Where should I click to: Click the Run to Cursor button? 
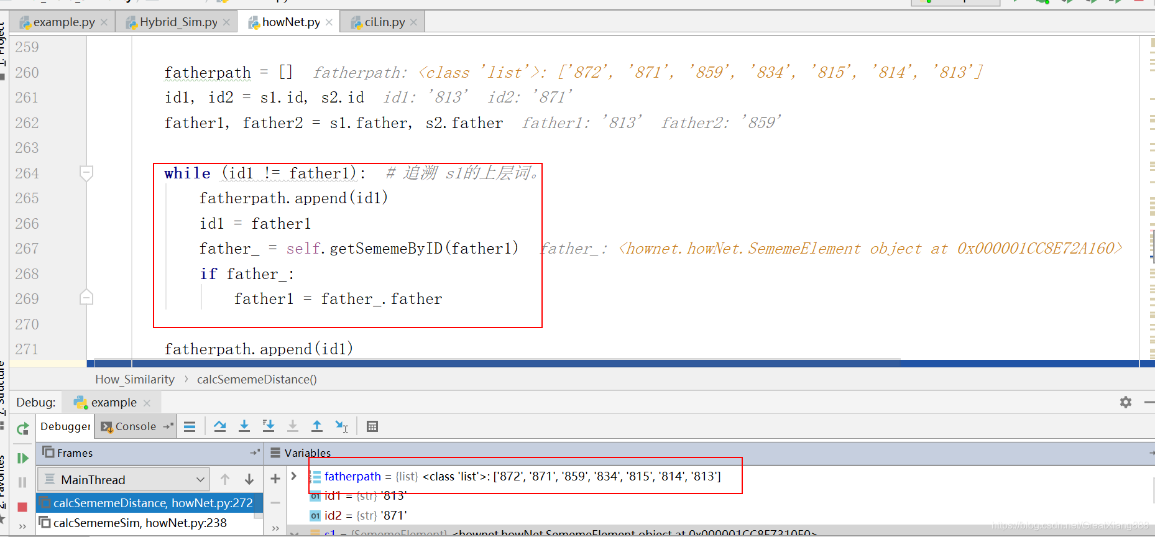342,426
